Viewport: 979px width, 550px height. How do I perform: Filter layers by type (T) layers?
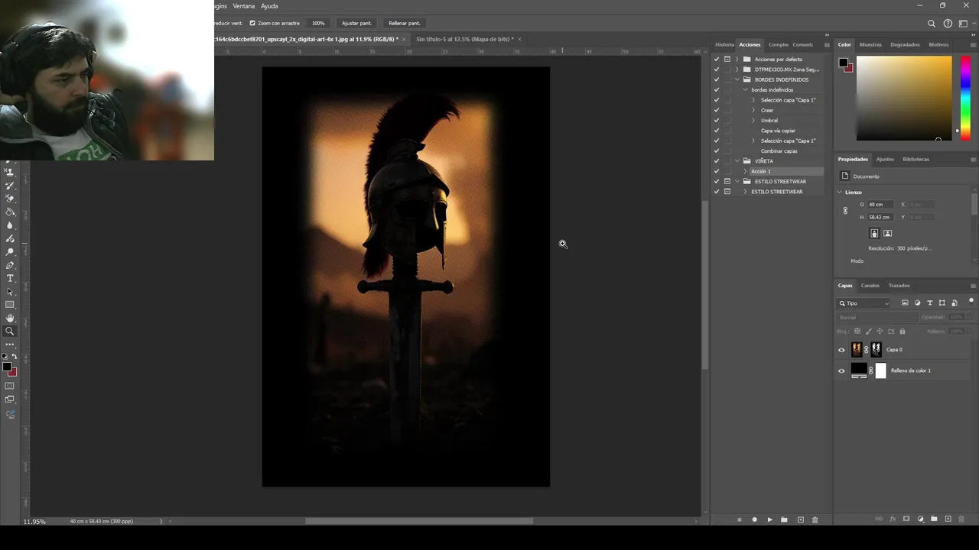coord(930,303)
